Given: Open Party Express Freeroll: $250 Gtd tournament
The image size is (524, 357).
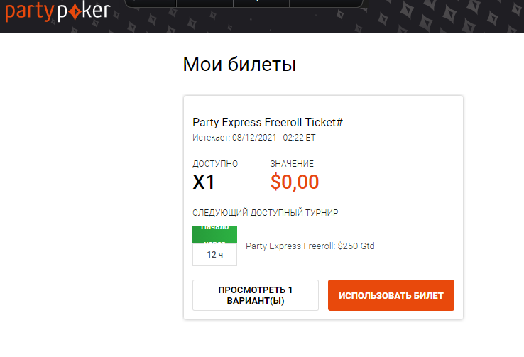Looking at the screenshot, I should 310,246.
